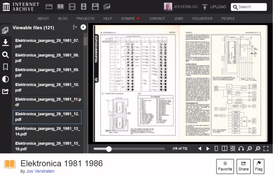Toggle fullscreen book view
Image resolution: width=273 pixels, height=176 pixels.
pyautogui.click(x=266, y=149)
